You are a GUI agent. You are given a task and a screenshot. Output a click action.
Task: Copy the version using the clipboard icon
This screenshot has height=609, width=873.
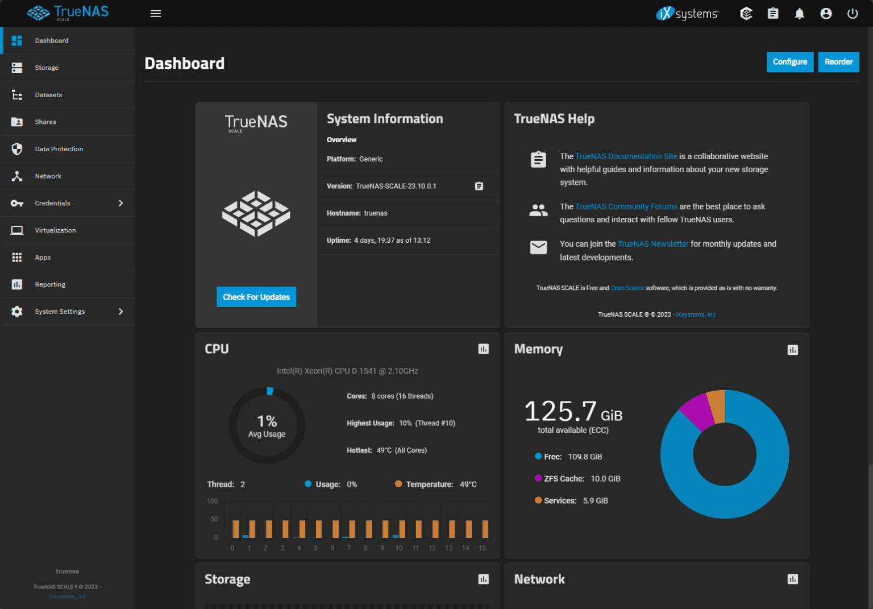coord(479,186)
